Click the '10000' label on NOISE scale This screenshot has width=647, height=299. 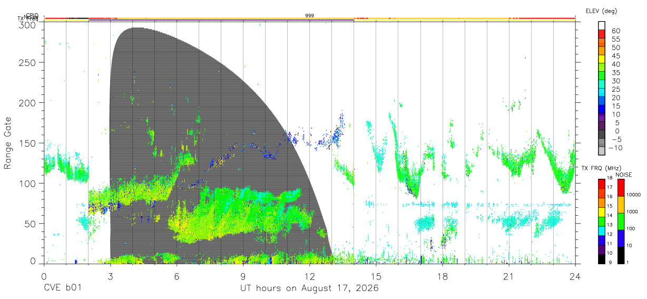[x=634, y=195]
